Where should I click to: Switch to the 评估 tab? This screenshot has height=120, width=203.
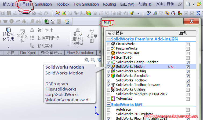point(10,53)
